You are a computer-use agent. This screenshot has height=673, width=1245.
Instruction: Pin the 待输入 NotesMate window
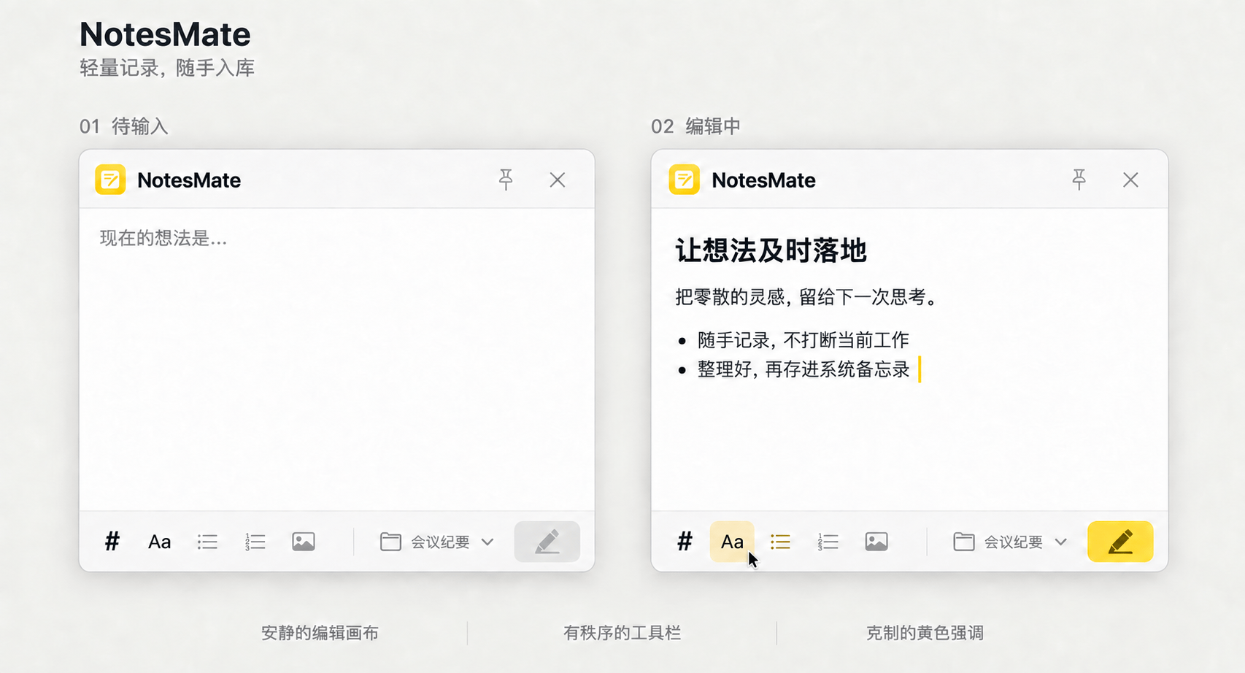point(506,180)
